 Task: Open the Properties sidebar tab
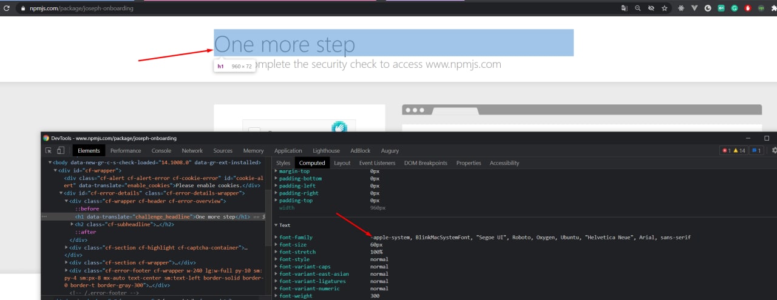469,163
